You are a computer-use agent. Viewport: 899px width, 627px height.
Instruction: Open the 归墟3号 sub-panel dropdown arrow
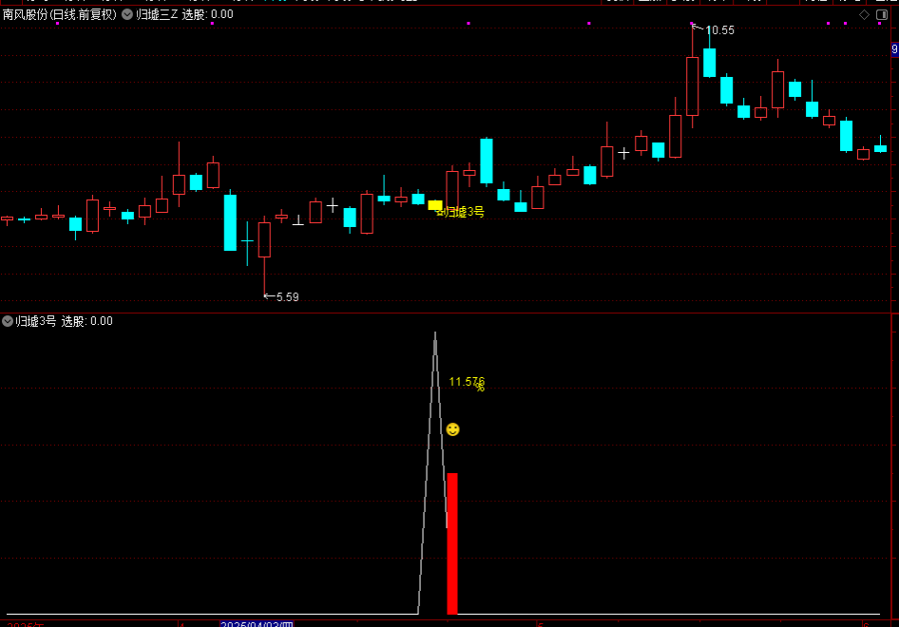[x=8, y=321]
